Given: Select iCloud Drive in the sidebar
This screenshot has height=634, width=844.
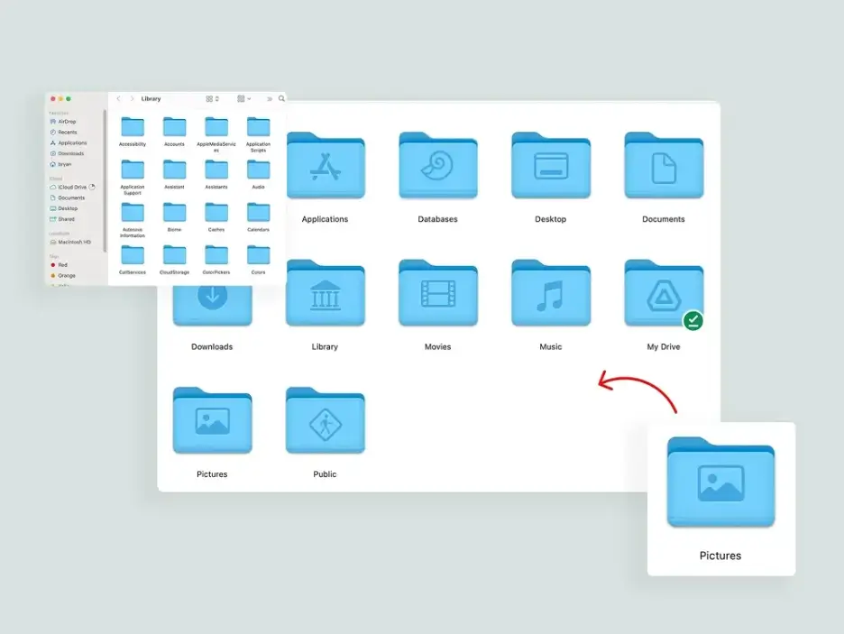Looking at the screenshot, I should (x=68, y=188).
